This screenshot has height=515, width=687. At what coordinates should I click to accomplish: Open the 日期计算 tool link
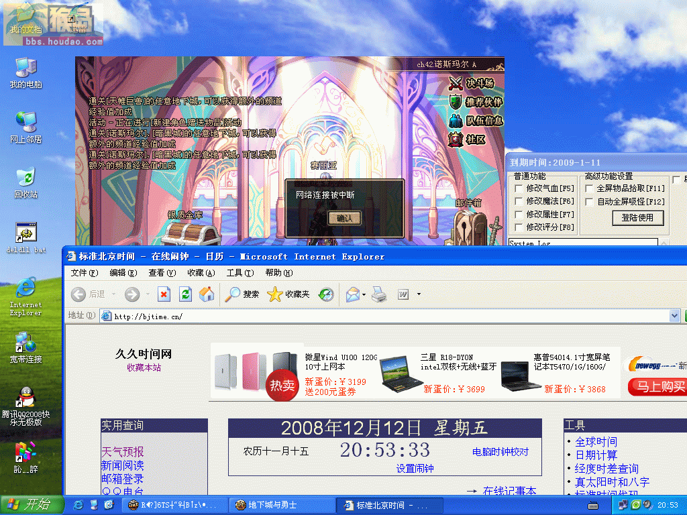[596, 455]
